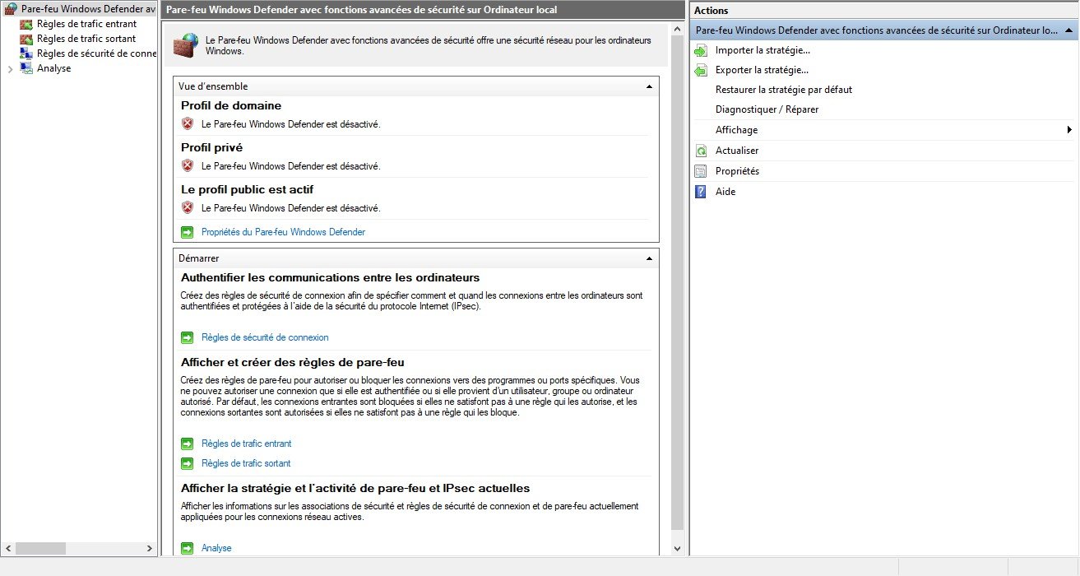Image resolution: width=1080 pixels, height=576 pixels.
Task: Click red shield icon under Profil de domaine
Action: [188, 124]
